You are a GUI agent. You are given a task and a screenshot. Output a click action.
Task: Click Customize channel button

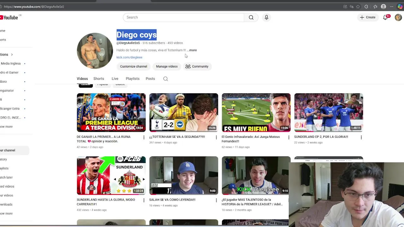pos(134,67)
